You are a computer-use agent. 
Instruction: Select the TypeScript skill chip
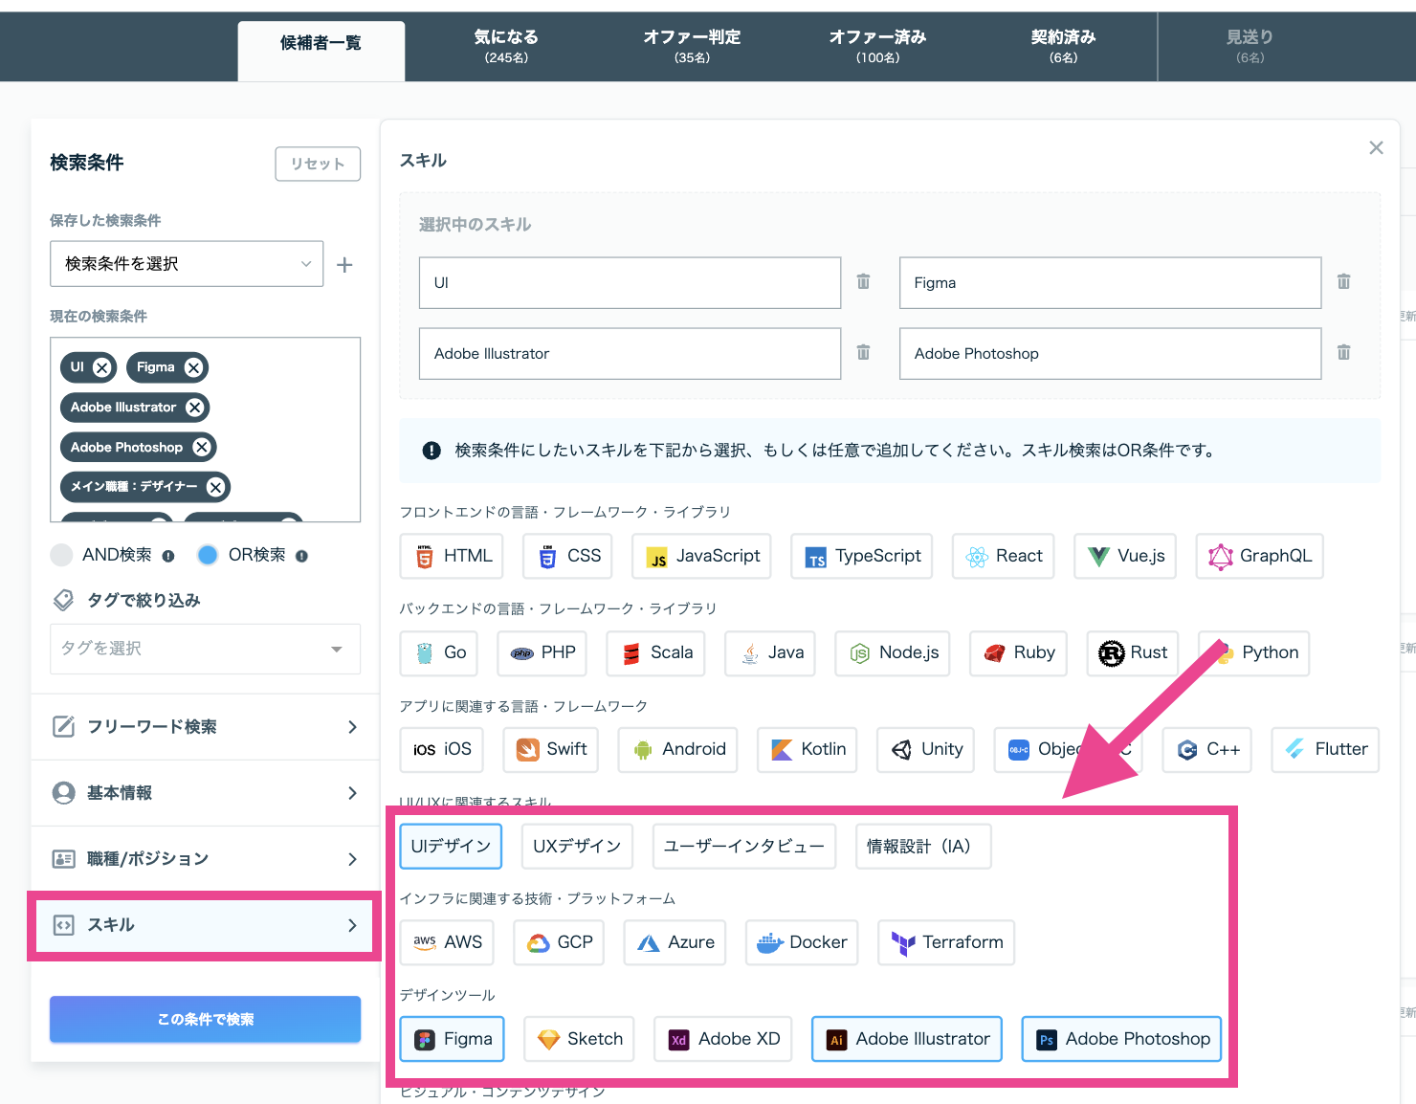[862, 556]
